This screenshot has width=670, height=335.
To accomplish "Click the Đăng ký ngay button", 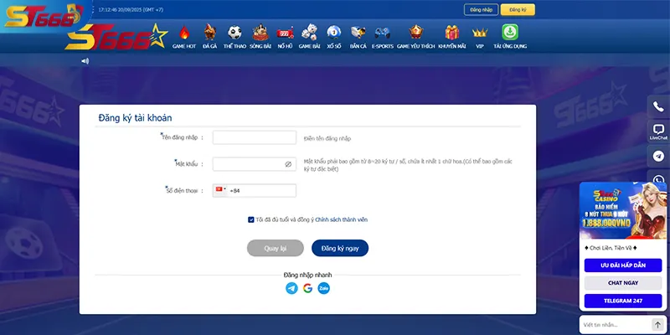I will click(340, 248).
